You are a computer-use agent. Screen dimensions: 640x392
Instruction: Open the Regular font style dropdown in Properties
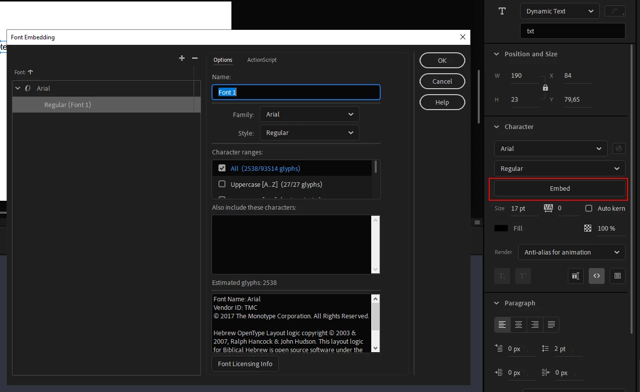(x=560, y=168)
